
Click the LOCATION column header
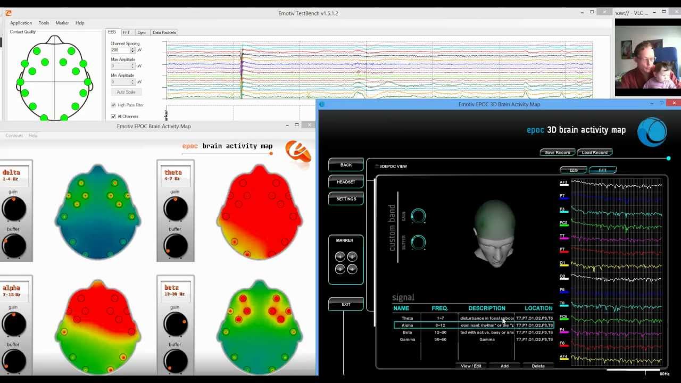pyautogui.click(x=538, y=308)
